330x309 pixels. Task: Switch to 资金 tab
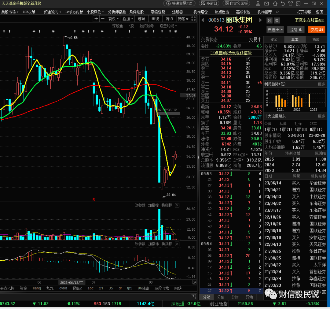click(x=274, y=39)
